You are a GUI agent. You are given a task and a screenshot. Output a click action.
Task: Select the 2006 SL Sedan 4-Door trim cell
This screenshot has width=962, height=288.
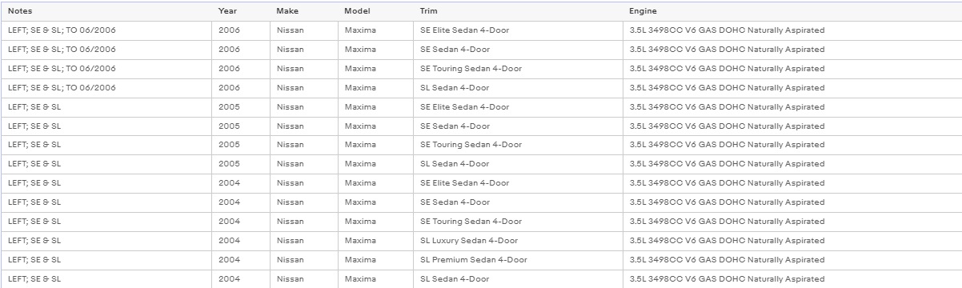[x=518, y=88]
